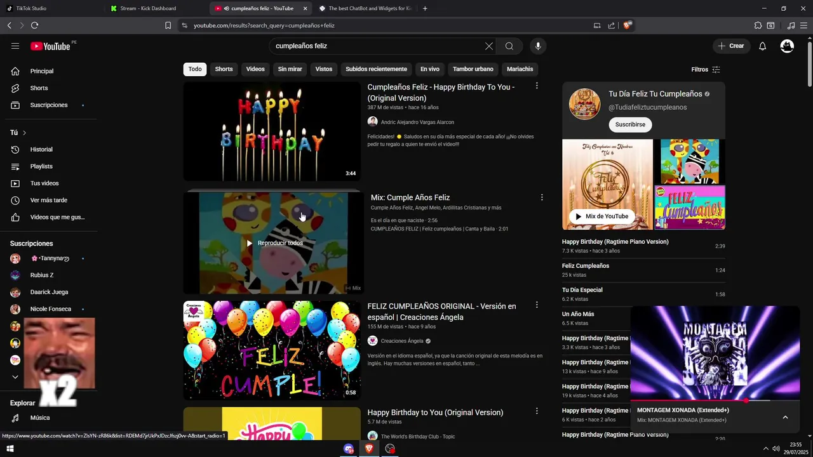Image resolution: width=813 pixels, height=457 pixels.
Task: Open a new browser tab
Action: (425, 8)
